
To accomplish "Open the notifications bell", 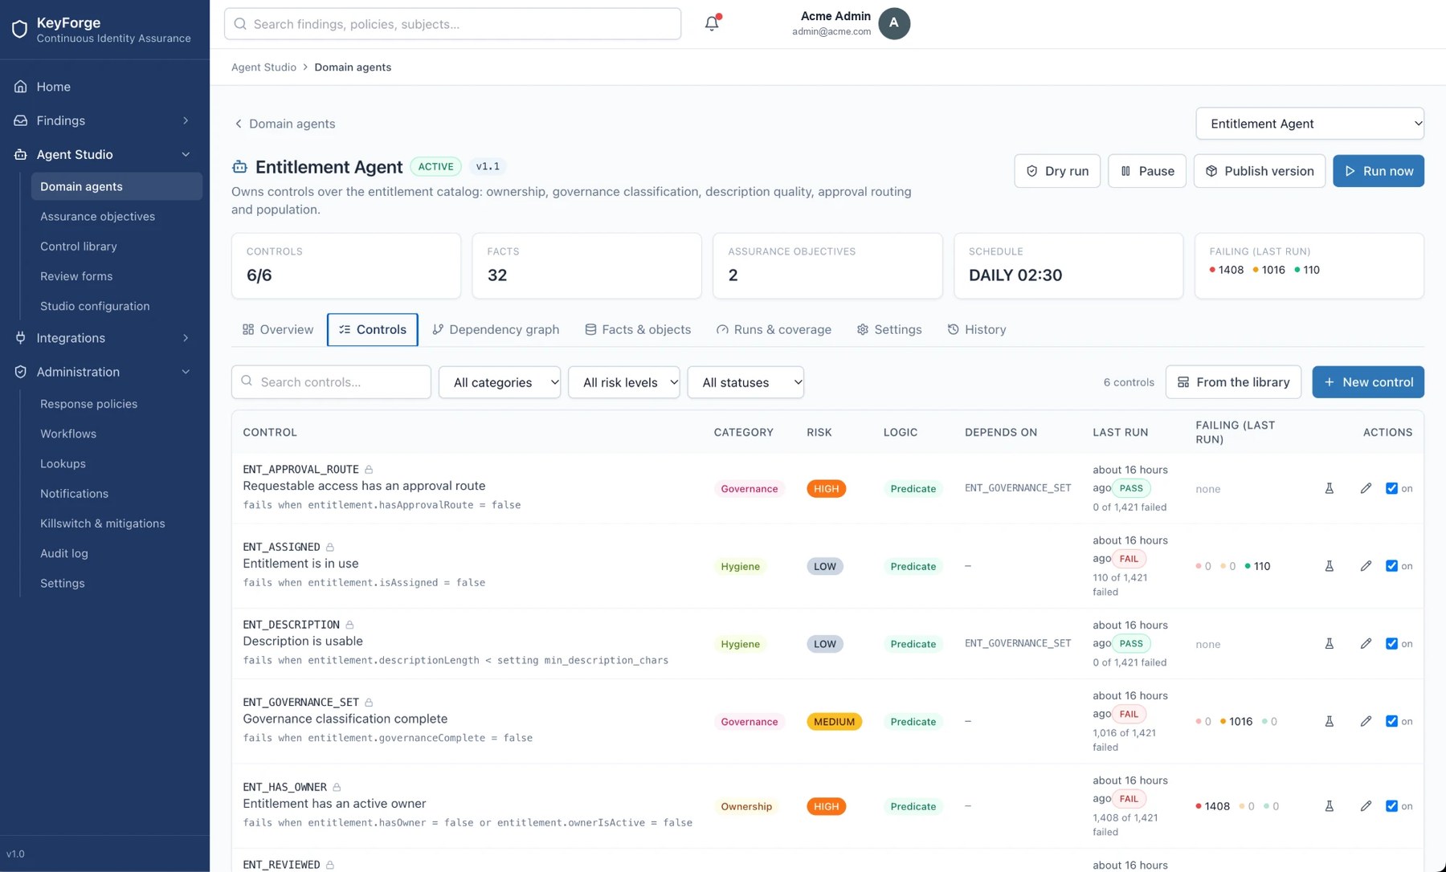I will 712,23.
